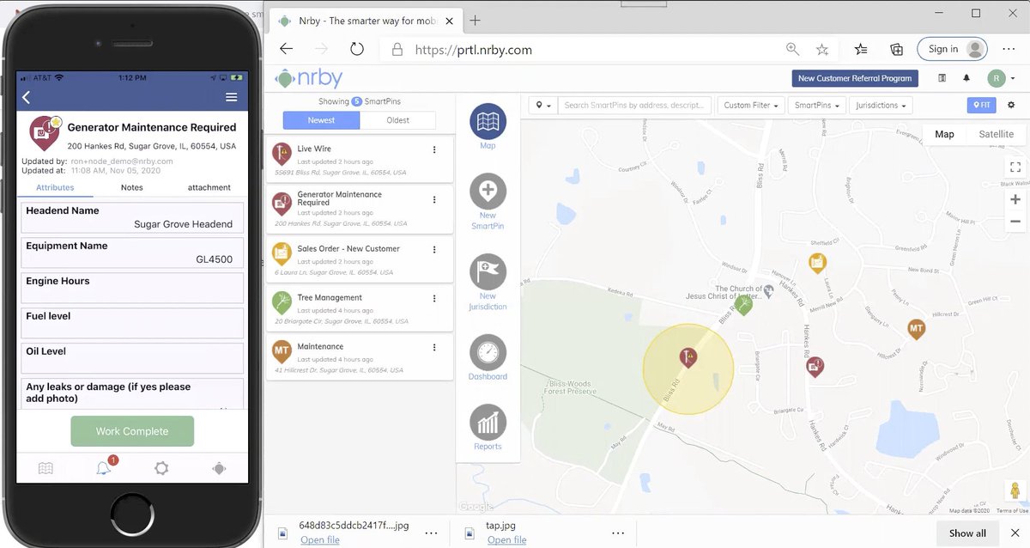Open options for Sales Order item
The width and height of the screenshot is (1030, 548).
click(434, 249)
